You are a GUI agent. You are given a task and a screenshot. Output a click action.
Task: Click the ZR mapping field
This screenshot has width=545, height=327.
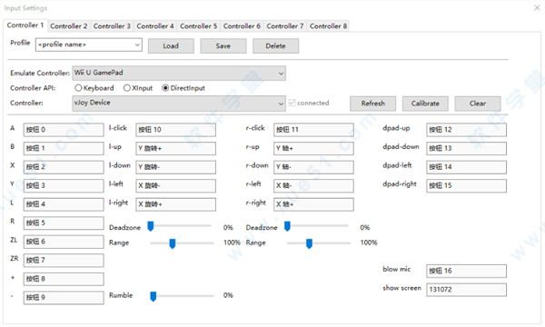(x=64, y=261)
